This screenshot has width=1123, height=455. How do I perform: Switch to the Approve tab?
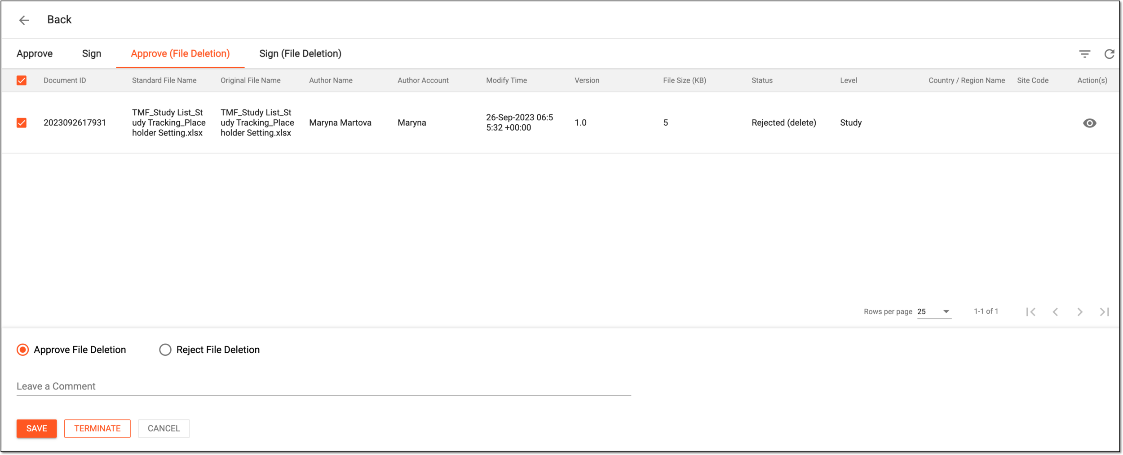coord(35,54)
